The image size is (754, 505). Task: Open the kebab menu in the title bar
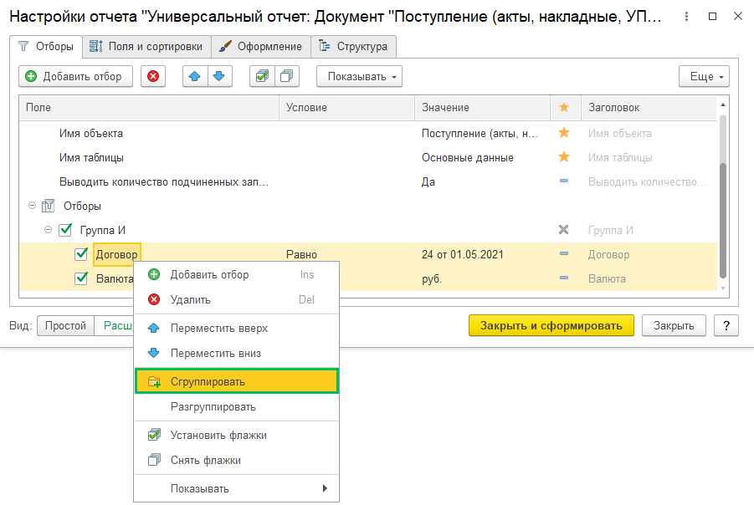tap(687, 17)
